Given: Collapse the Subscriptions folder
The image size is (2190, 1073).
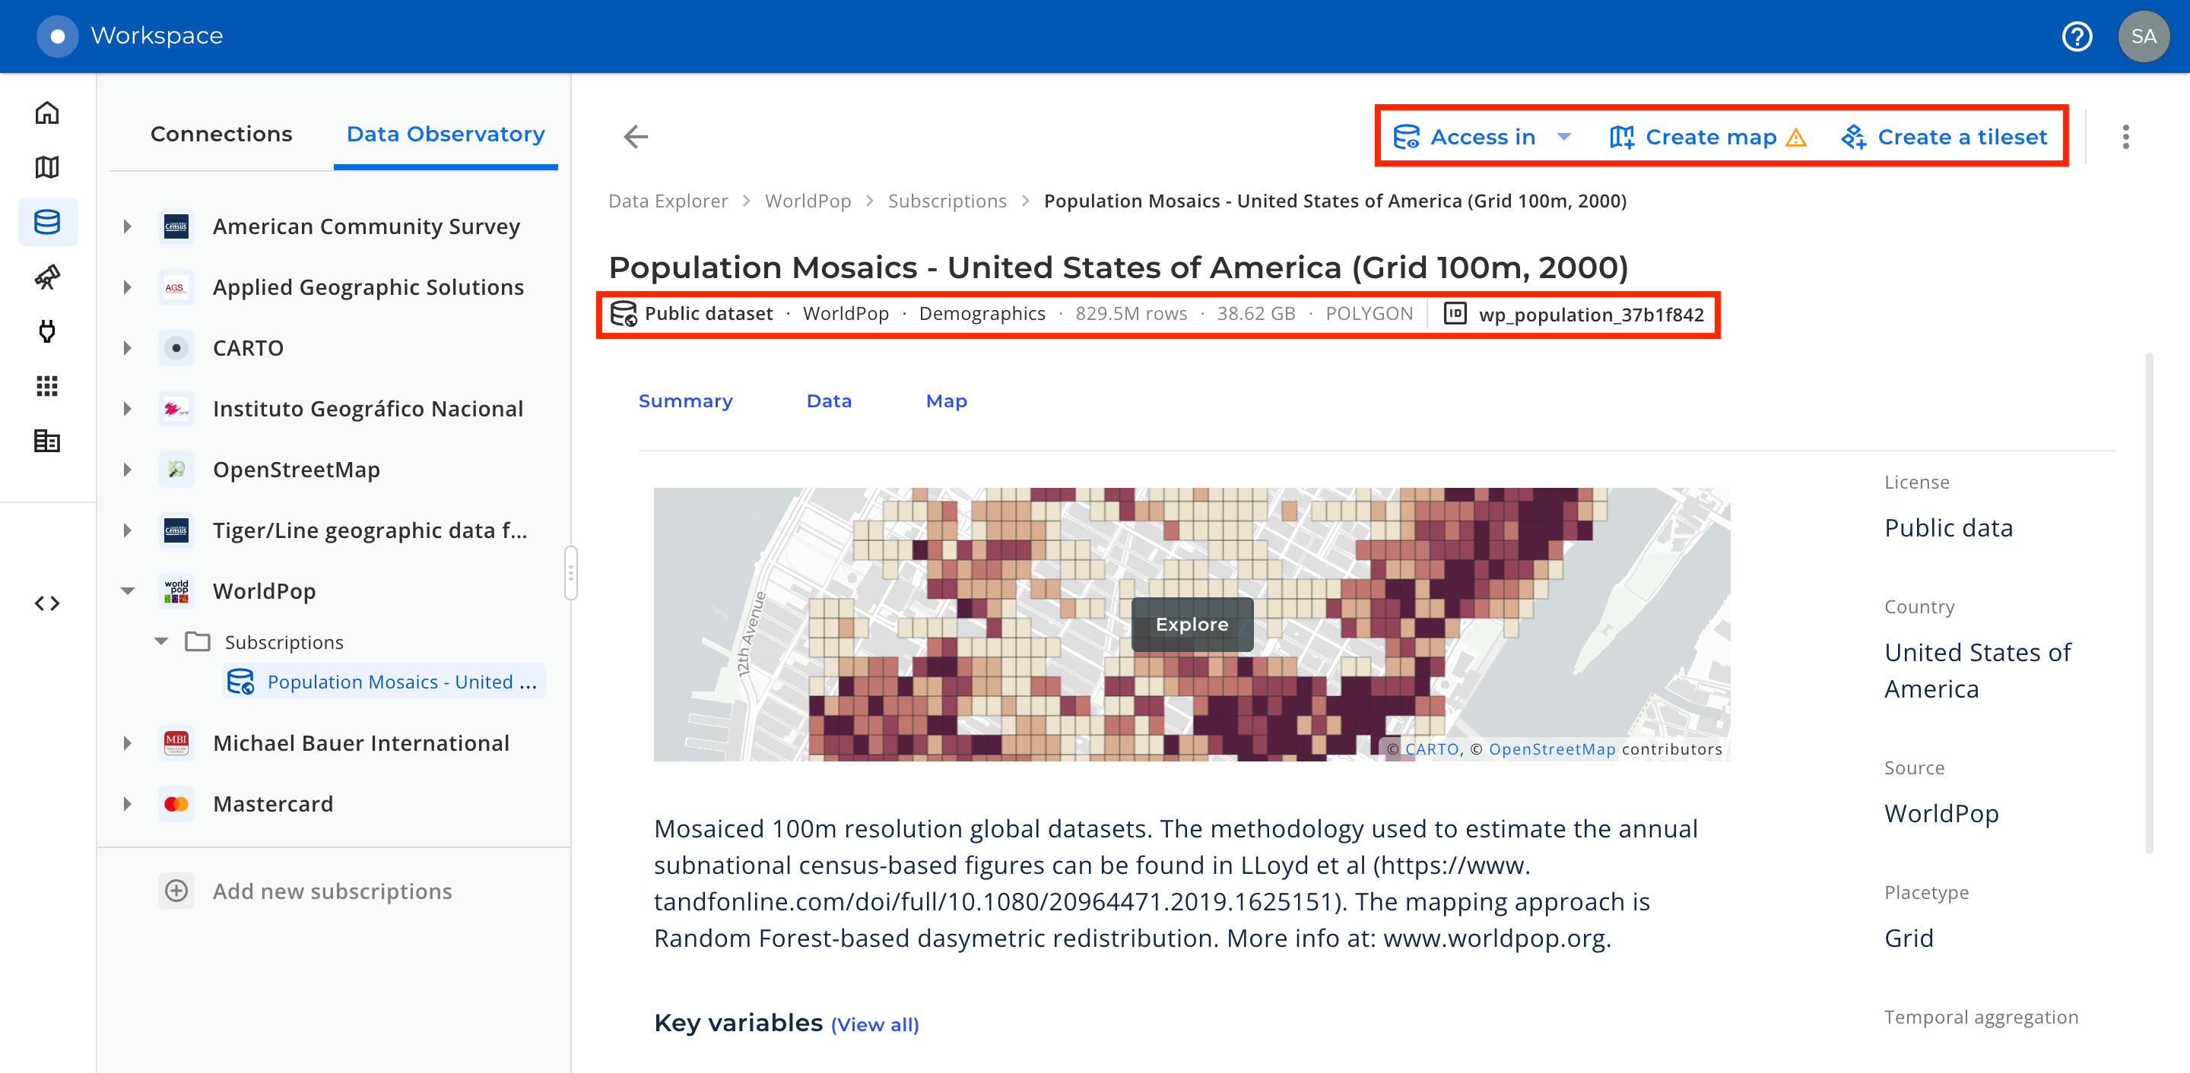Looking at the screenshot, I should [x=160, y=642].
